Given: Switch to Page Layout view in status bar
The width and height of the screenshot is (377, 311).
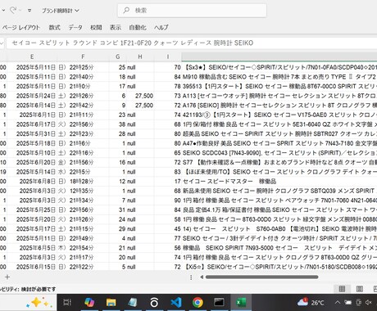Looking at the screenshot, I should coord(360,289).
